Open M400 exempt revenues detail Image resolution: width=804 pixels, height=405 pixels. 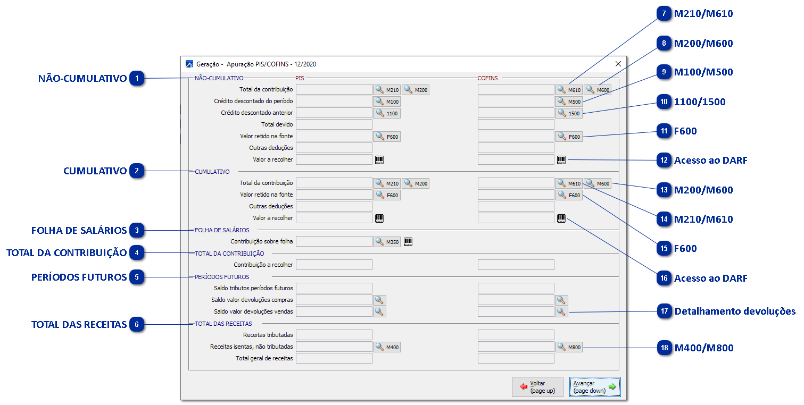coord(387,347)
